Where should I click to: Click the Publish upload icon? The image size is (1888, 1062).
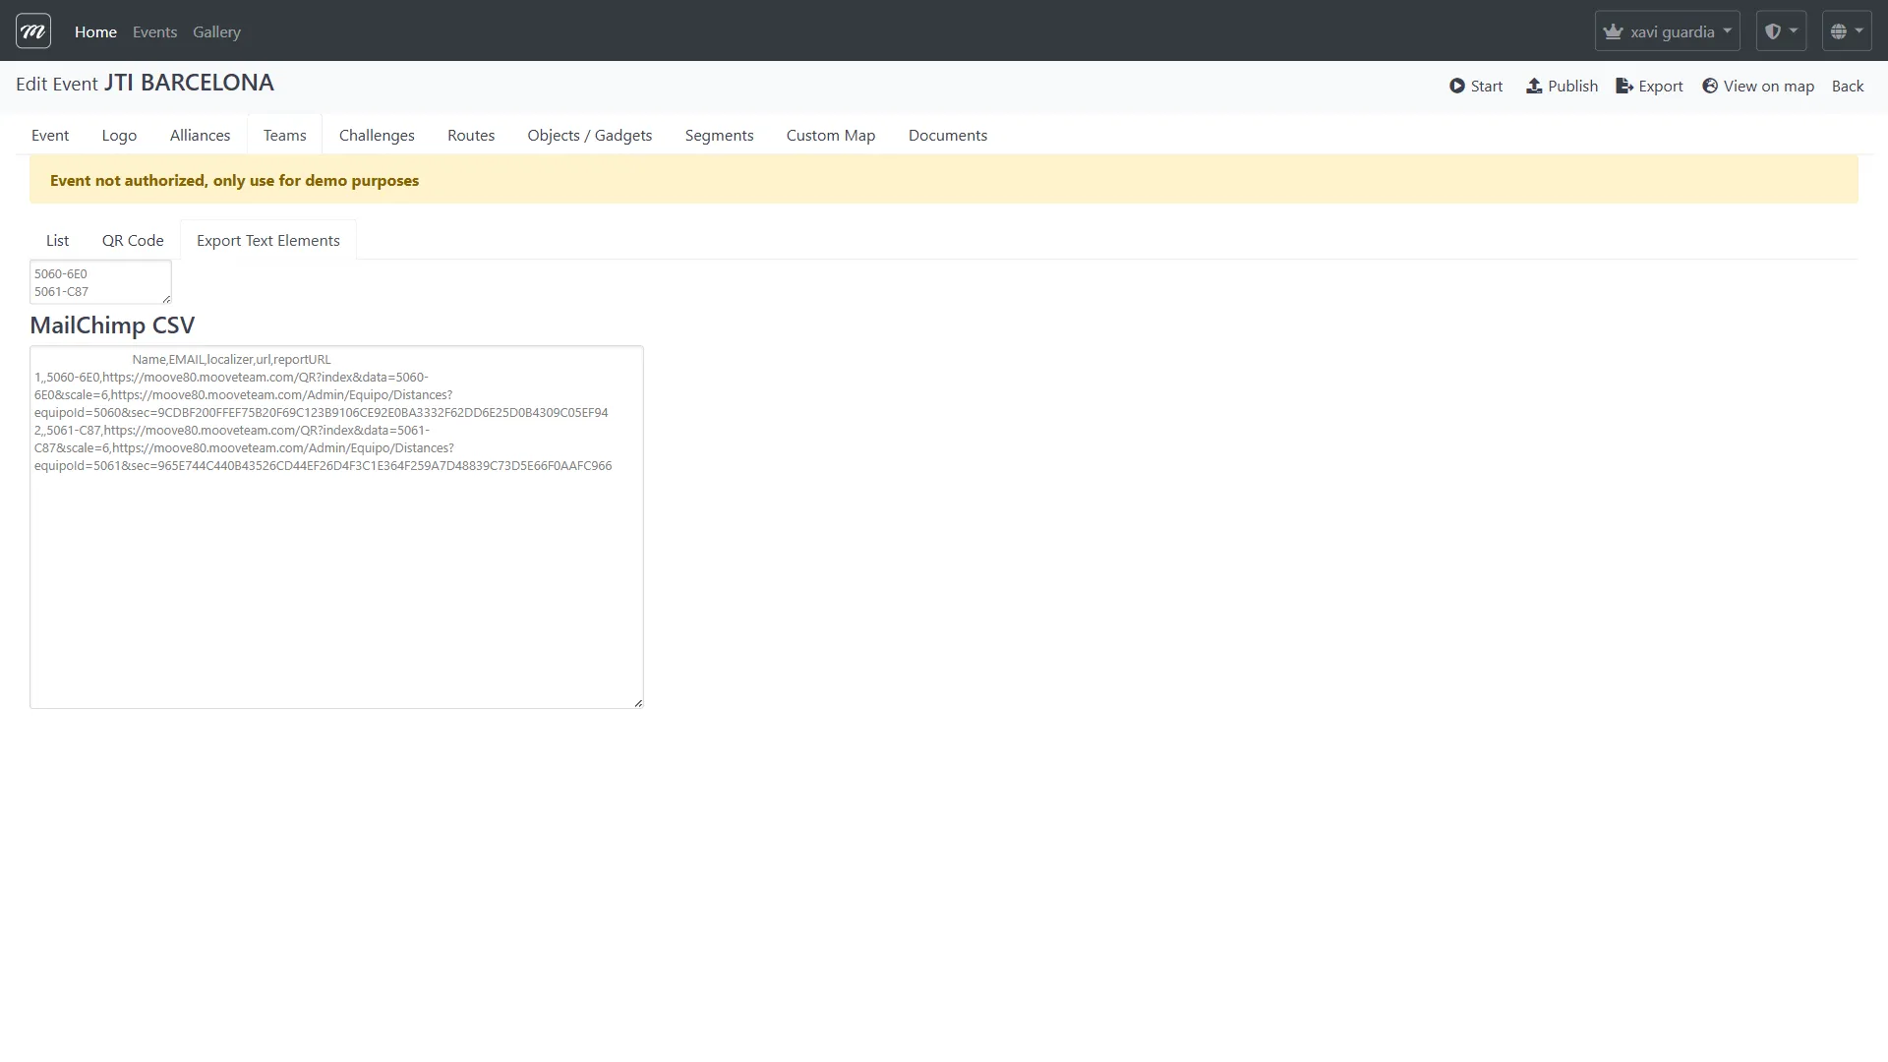pyautogui.click(x=1535, y=86)
